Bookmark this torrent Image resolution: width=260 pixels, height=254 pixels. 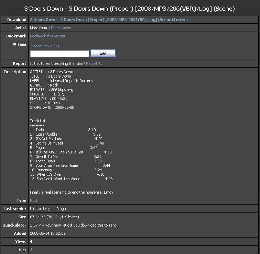click(x=47, y=36)
